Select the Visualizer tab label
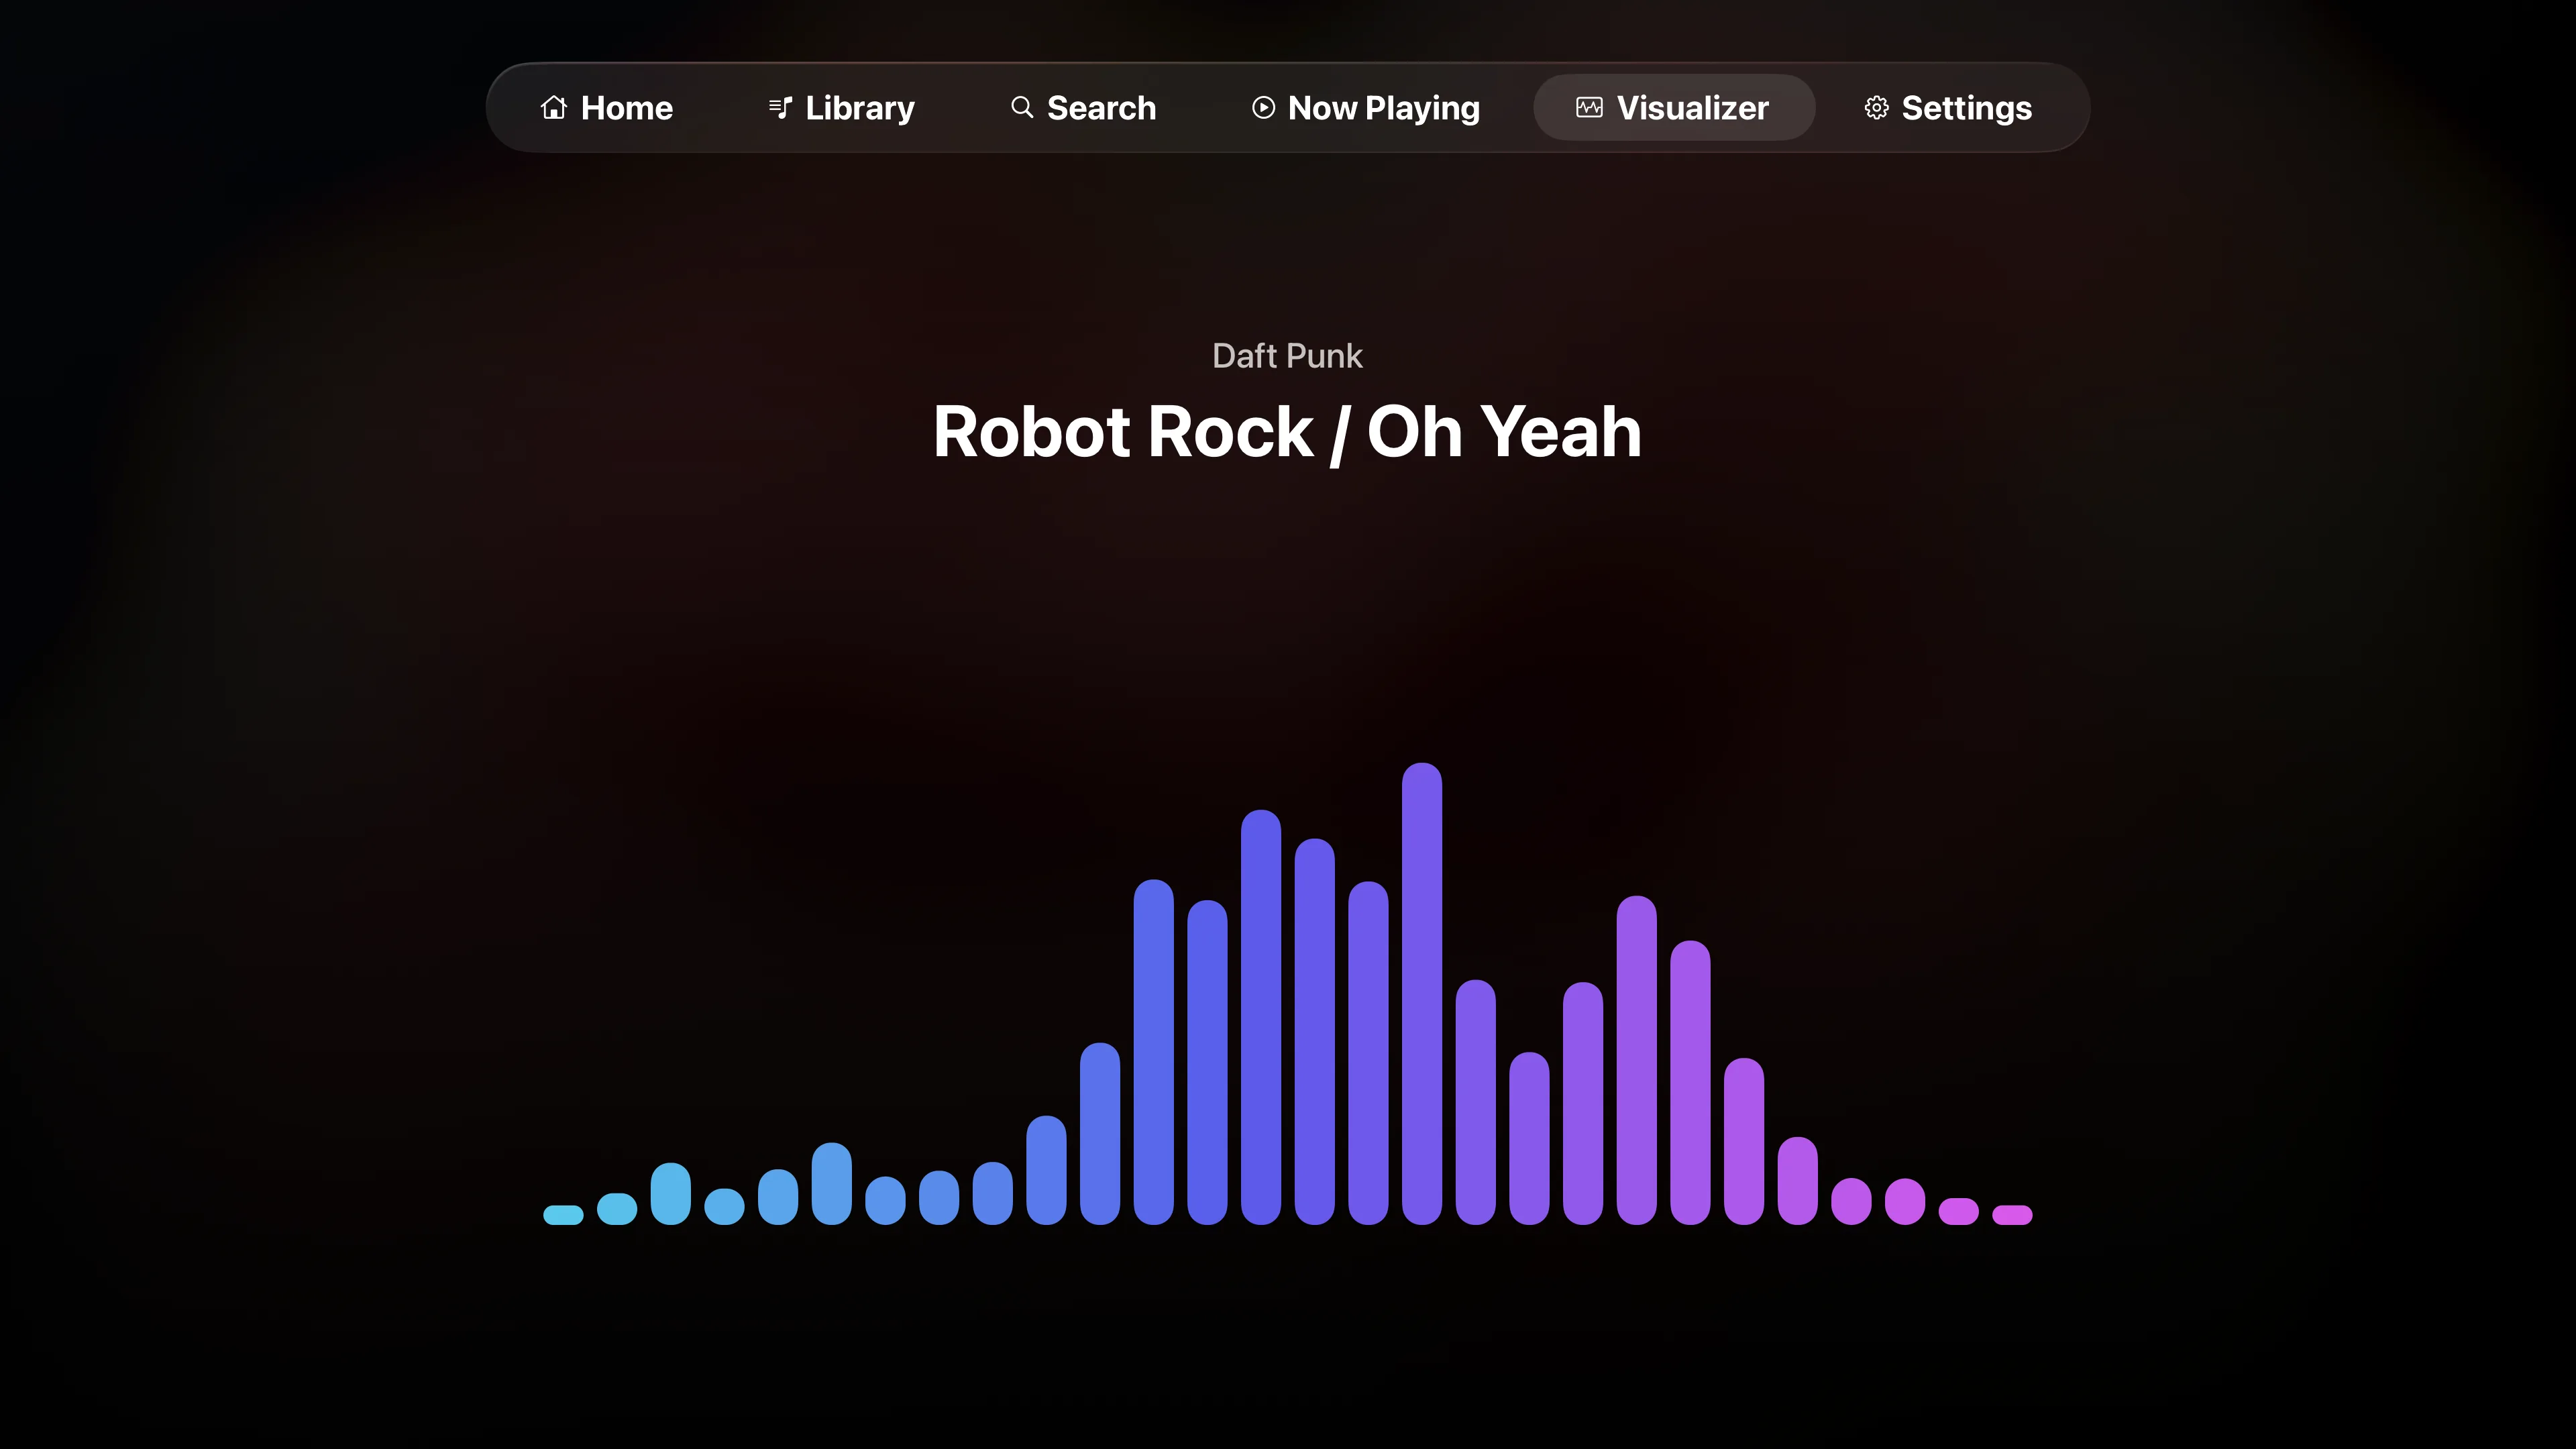This screenshot has width=2576, height=1449. [1693, 108]
